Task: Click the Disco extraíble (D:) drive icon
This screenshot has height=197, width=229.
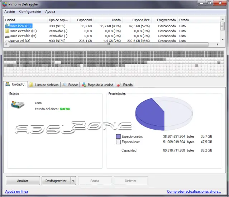Action: (7, 31)
